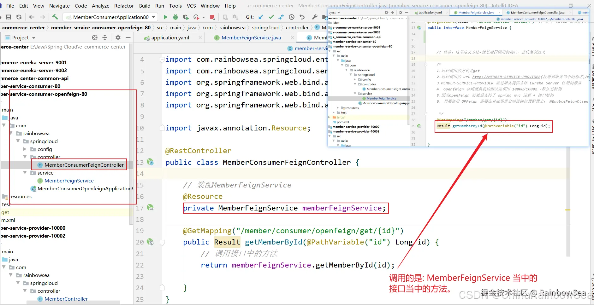594x305 pixels.
Task: Collapse the getMemberById method fold at line 20
Action: pyautogui.click(x=162, y=242)
